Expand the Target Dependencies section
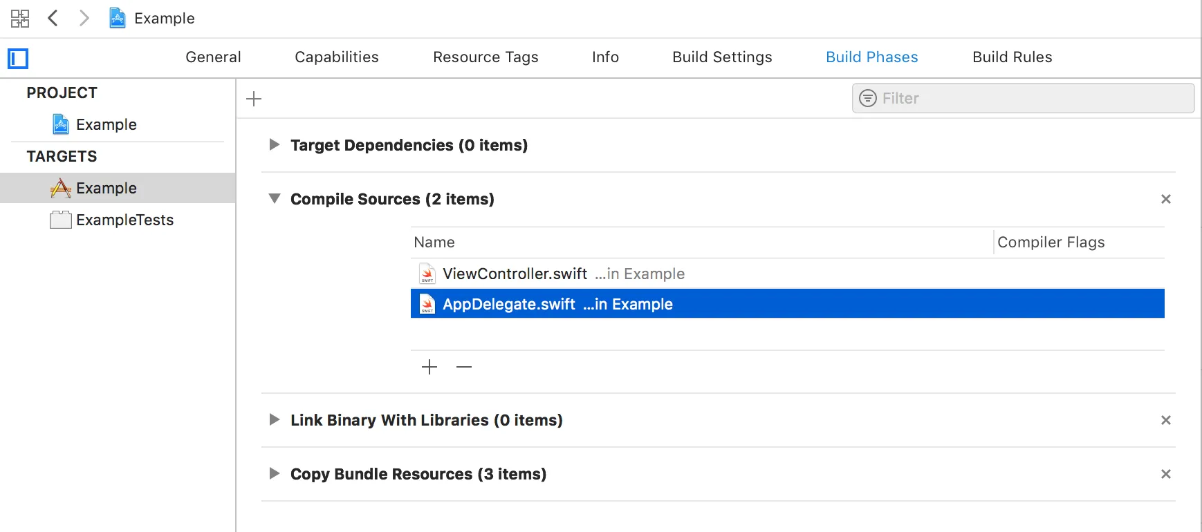The image size is (1202, 532). [275, 145]
